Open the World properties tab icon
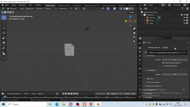 click(140, 64)
